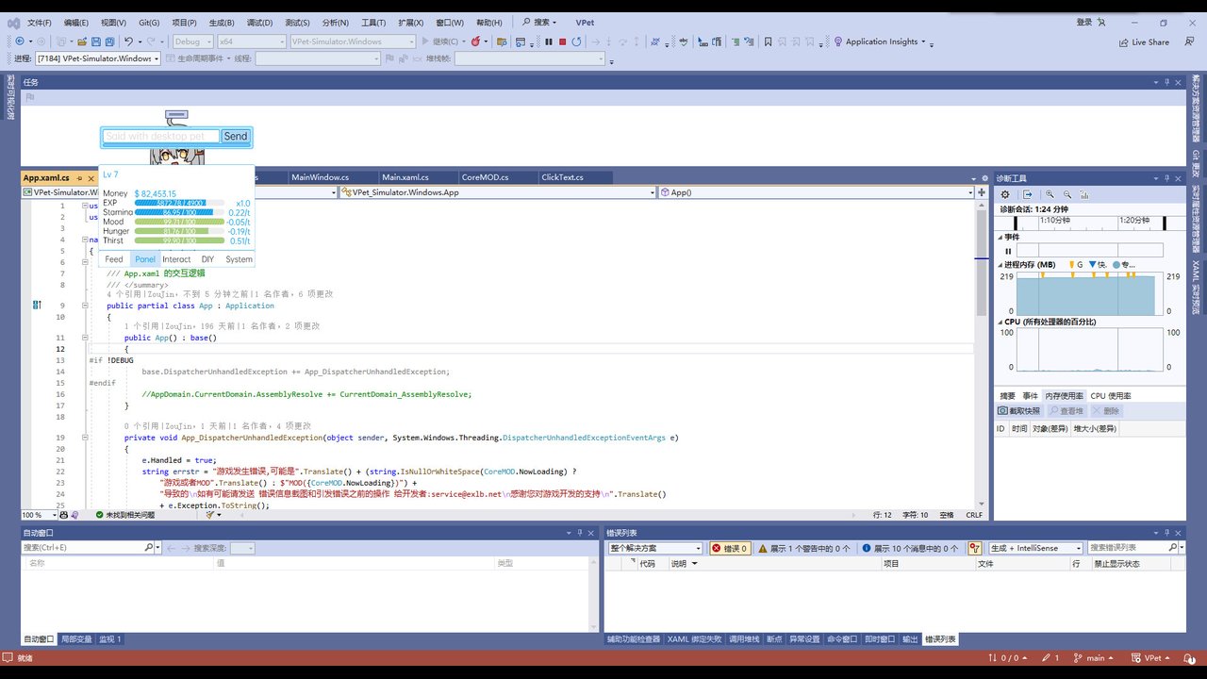Click the Application Insights lightbulb icon
Image resolution: width=1207 pixels, height=679 pixels.
[x=838, y=41]
